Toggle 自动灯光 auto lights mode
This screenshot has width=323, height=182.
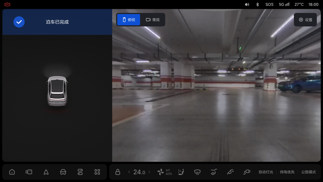tap(266, 172)
